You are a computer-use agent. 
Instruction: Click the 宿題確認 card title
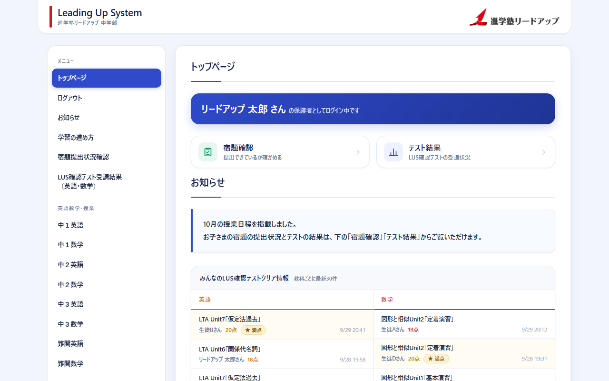[238, 148]
